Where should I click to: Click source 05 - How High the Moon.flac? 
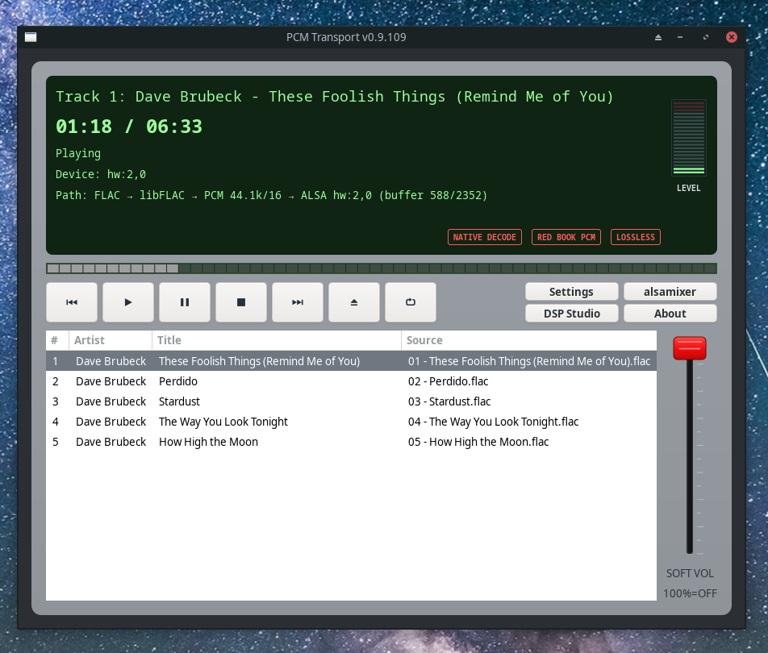click(x=478, y=442)
